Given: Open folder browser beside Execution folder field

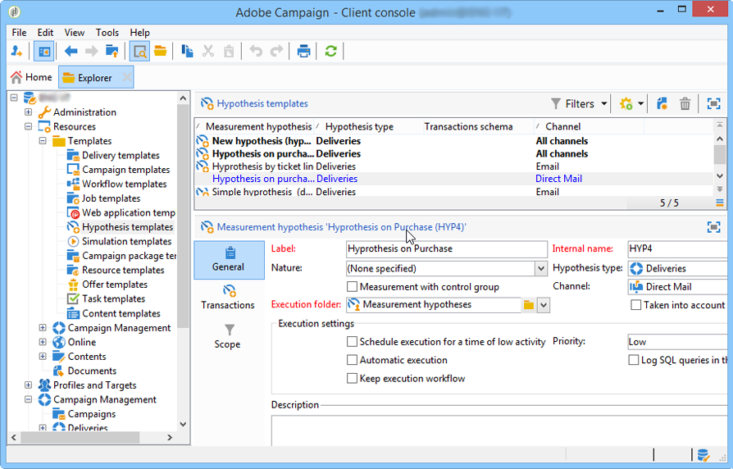Looking at the screenshot, I should 529,305.
